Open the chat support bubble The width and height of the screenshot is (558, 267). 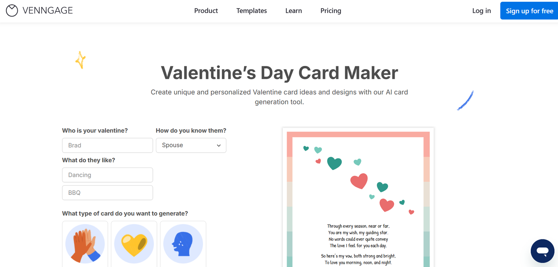[542, 251]
